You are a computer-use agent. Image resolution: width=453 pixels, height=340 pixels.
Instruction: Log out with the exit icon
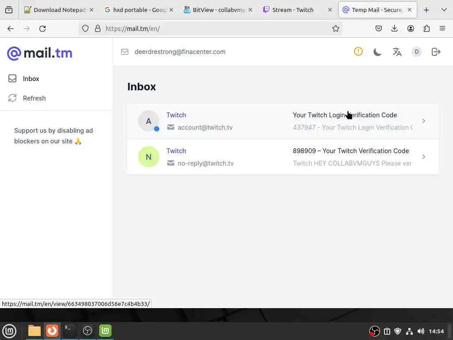(x=436, y=52)
